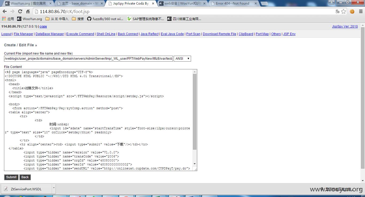
Task: Click the File Content vertical scrollbar thumb
Action: click(195, 112)
